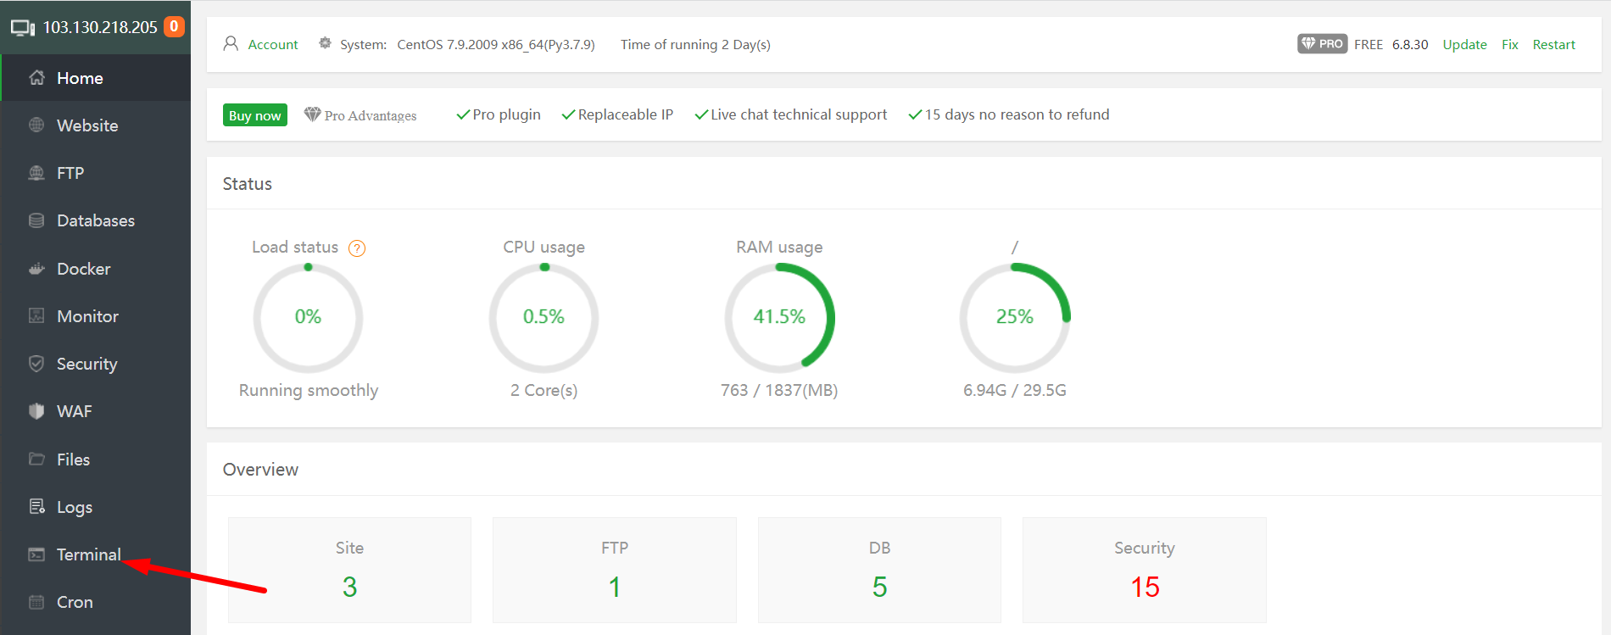Screen dimensions: 1611x635
Task: Open the Terminal menu item
Action: coord(88,554)
